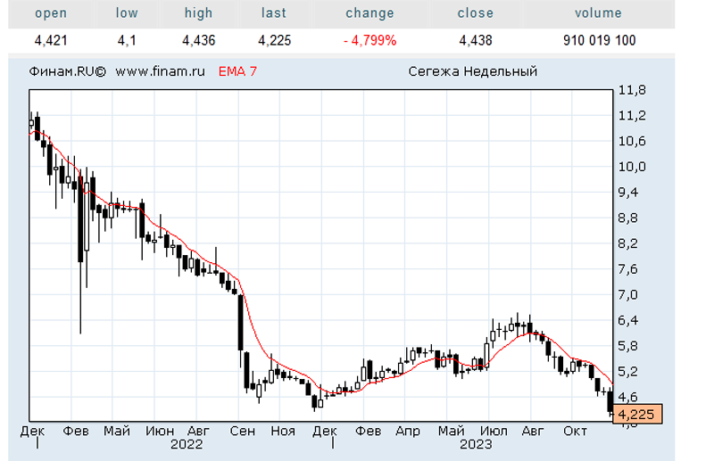Click the close price value 4,438

point(475,40)
